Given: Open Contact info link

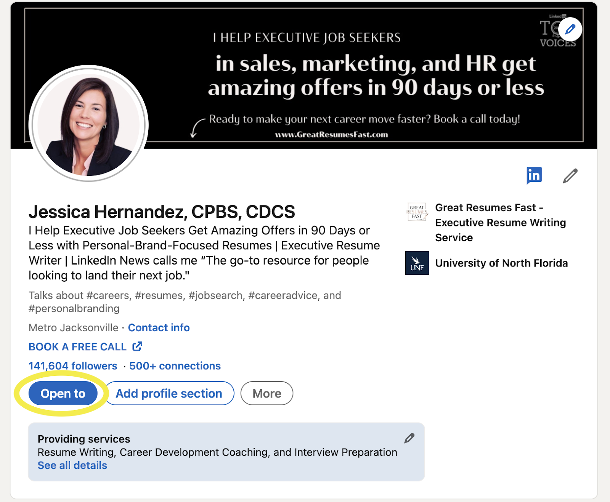Looking at the screenshot, I should (x=159, y=328).
